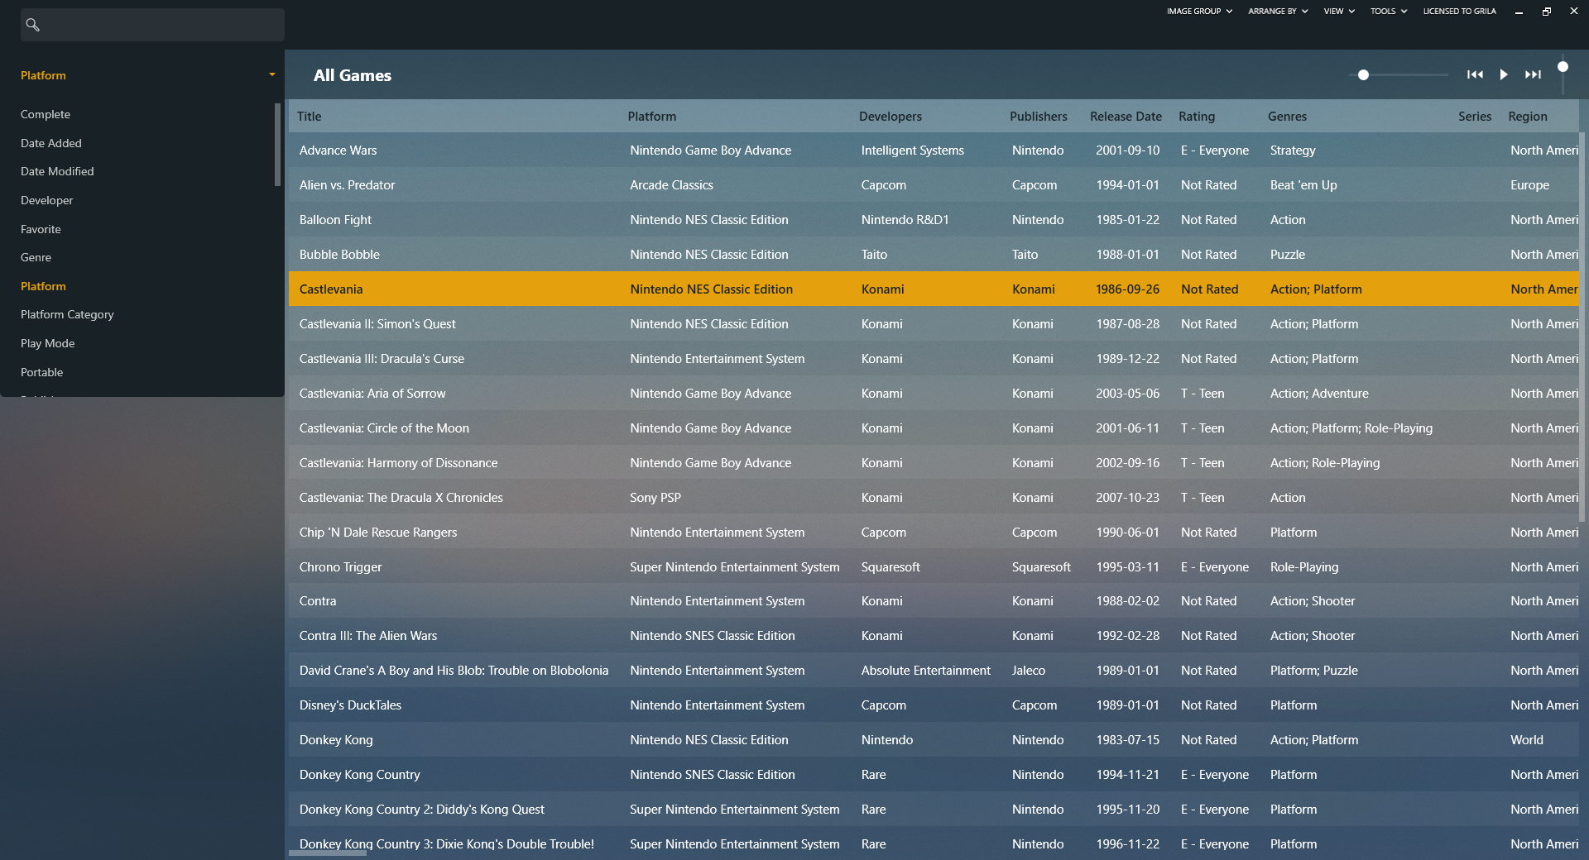1589x860 pixels.
Task: Sort by the Release Date column header
Action: [1126, 116]
